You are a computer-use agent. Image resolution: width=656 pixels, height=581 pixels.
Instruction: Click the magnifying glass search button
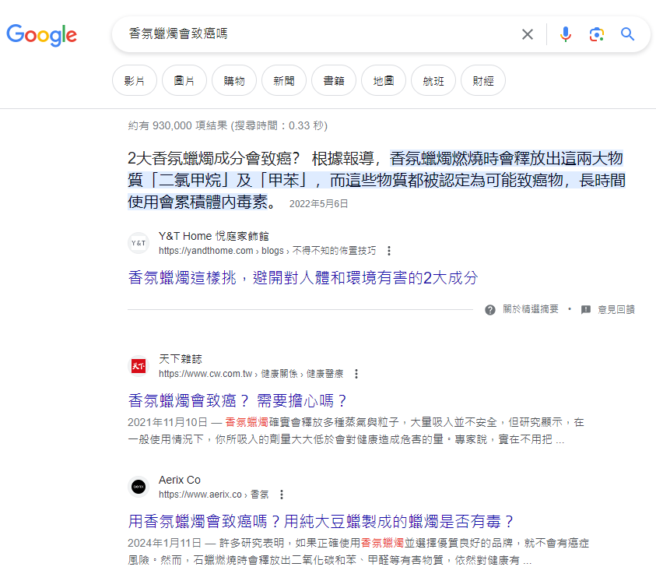point(627,34)
